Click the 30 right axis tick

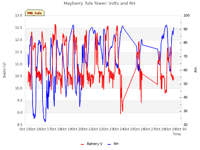tap(185, 111)
